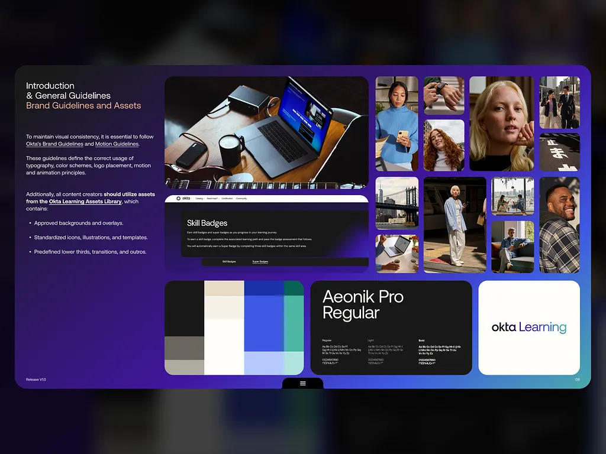Click the Release V1.0 footer text
Screen dimensions: 606x454
point(36,380)
